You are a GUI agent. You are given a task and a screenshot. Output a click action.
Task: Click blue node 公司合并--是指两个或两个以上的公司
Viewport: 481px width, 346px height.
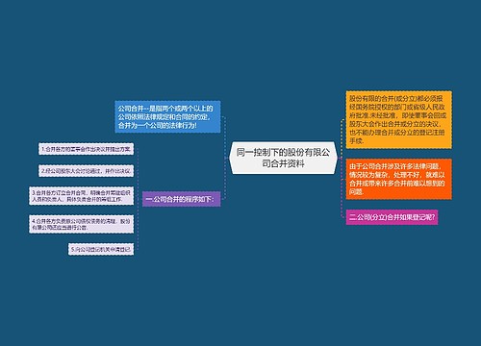coord(167,116)
